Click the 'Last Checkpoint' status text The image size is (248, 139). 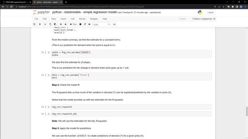[x=133, y=12]
